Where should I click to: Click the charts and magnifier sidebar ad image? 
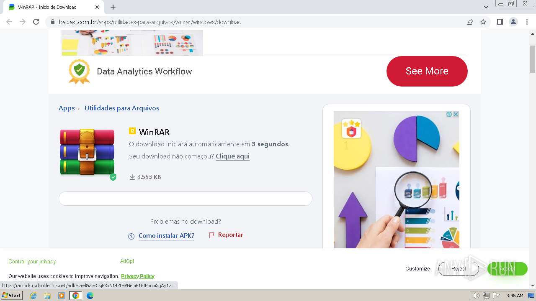pos(397,180)
